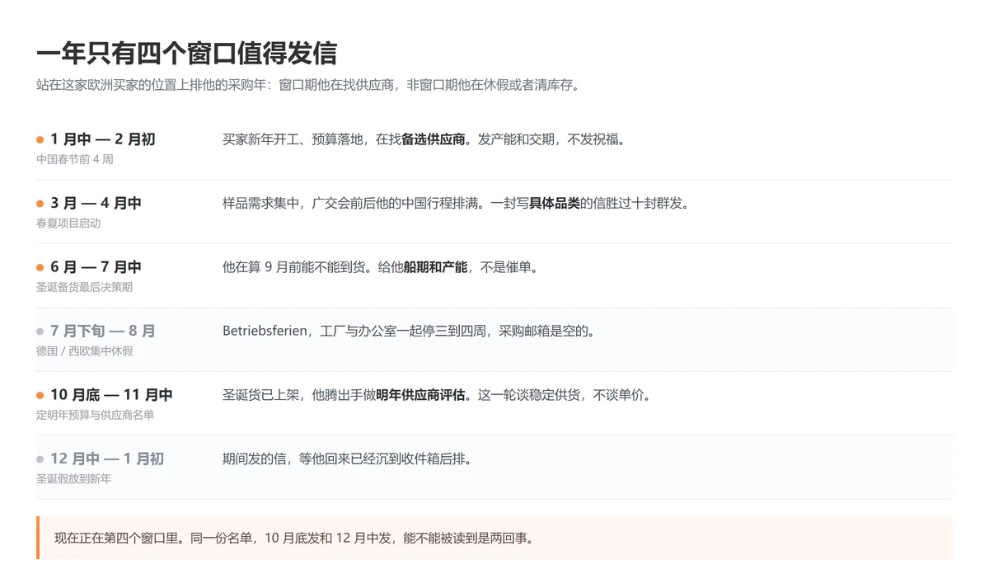Screen dimensions: 989x588
Task: Select the period label 6 月 — 7 月中
Action: coord(96,267)
